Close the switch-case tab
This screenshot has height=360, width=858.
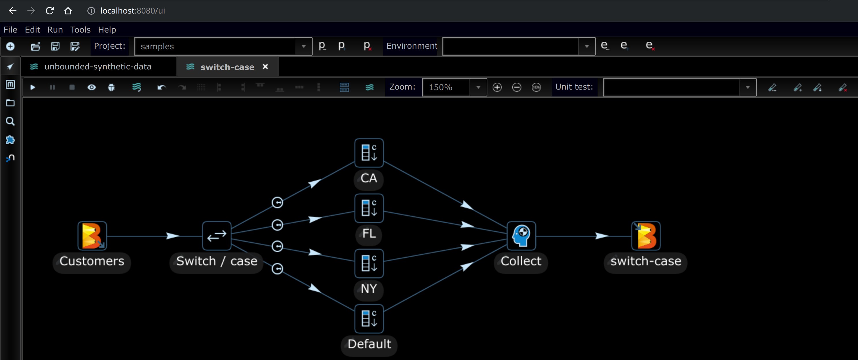265,67
